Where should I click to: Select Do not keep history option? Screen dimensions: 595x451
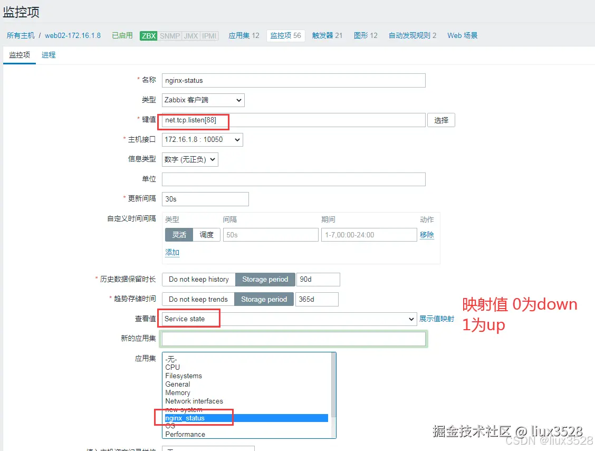(x=198, y=280)
